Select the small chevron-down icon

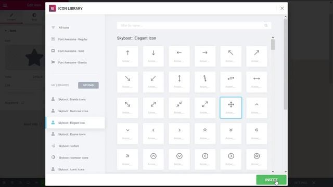(x=127, y=134)
